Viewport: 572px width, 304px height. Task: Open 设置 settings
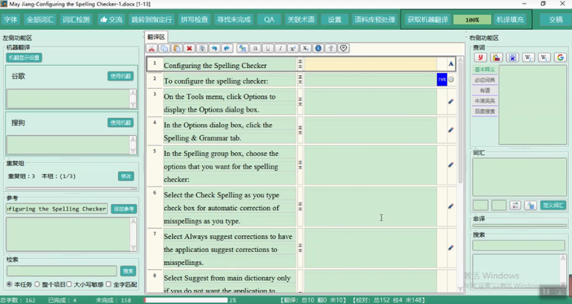pyautogui.click(x=335, y=20)
